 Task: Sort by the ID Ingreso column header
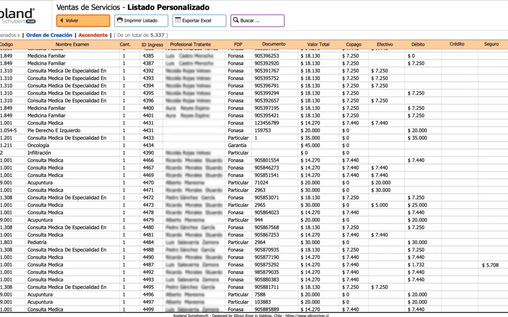pos(152,45)
